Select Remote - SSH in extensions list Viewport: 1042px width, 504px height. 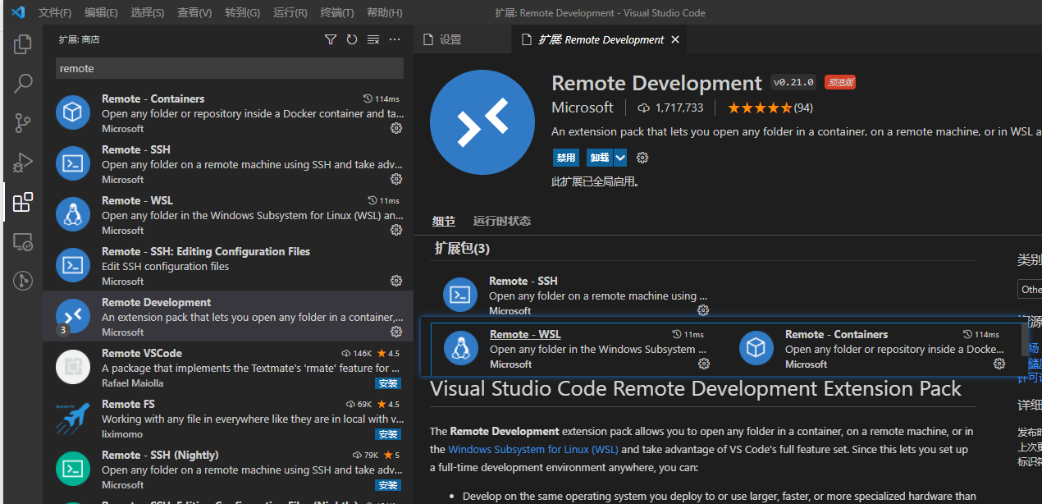[x=228, y=163]
